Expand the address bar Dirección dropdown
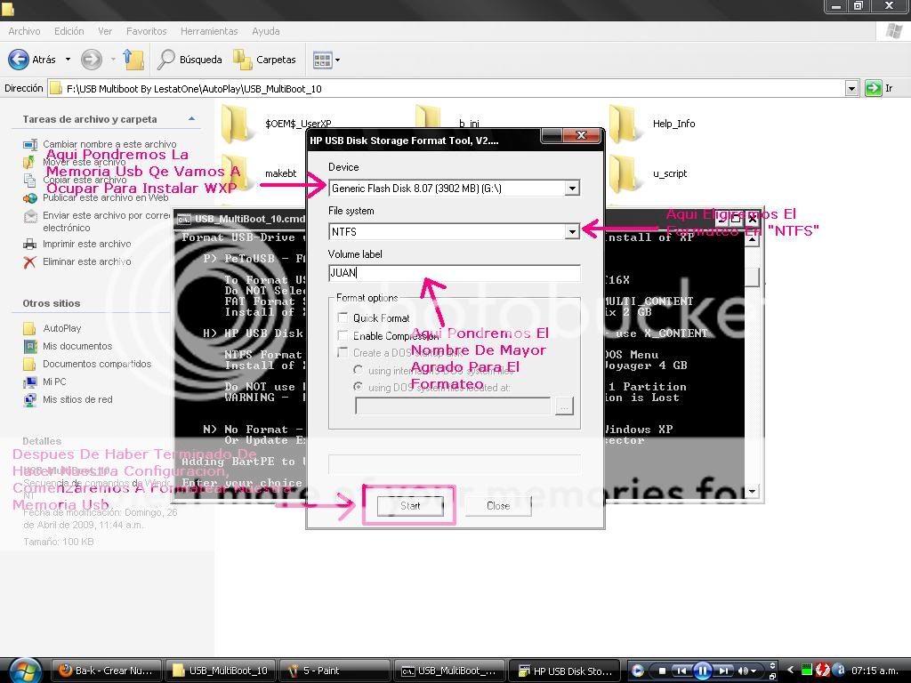911x683 pixels. (x=851, y=88)
